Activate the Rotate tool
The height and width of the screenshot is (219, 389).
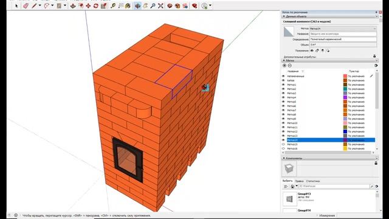click(96, 5)
